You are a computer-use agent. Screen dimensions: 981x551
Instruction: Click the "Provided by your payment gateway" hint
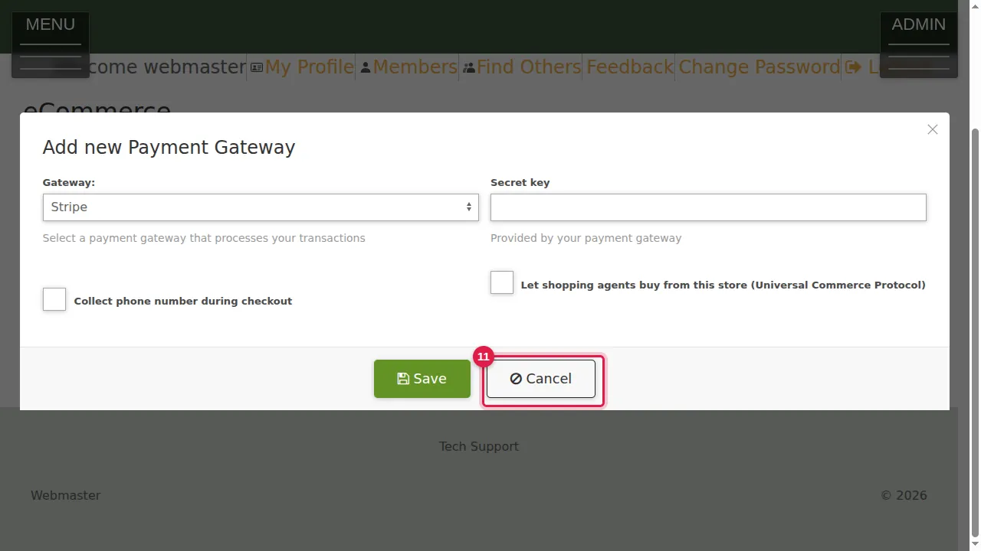[586, 238]
